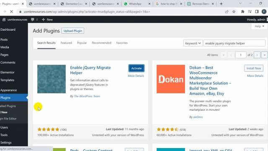Open Howdy, admin account menu
This screenshot has height=151, width=268.
click(x=256, y=20)
